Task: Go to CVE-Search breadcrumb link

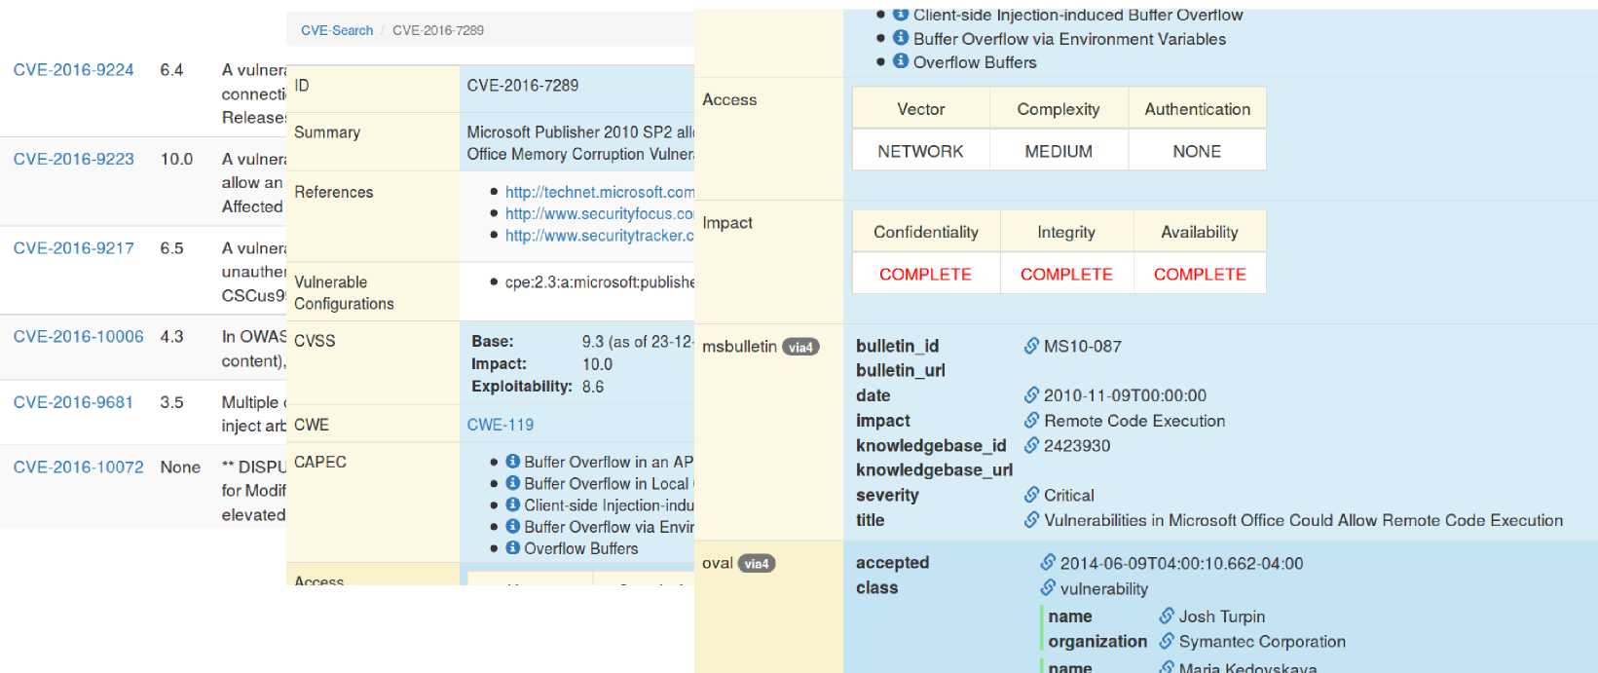Action: click(x=337, y=30)
